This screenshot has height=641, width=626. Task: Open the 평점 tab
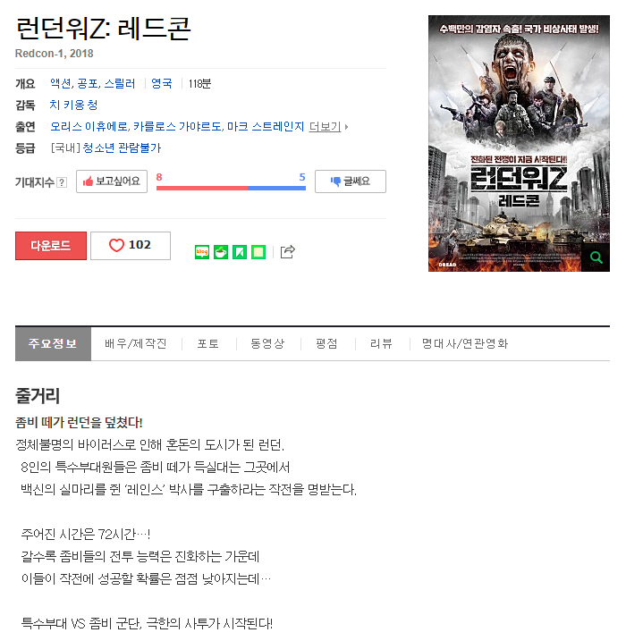[x=326, y=344]
